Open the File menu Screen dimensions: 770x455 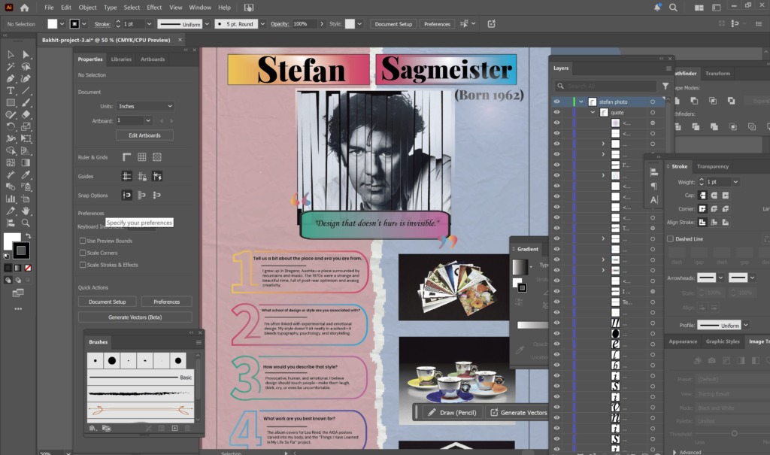point(49,8)
